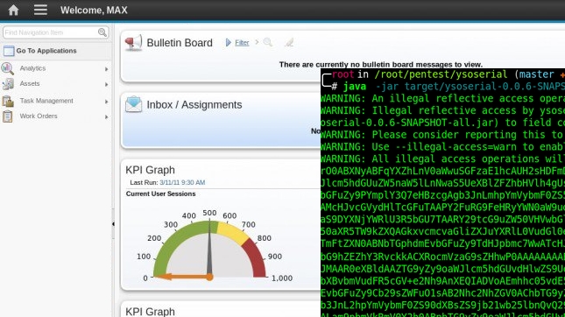Collapse the left navigation pane handle

pyautogui.click(x=113, y=223)
